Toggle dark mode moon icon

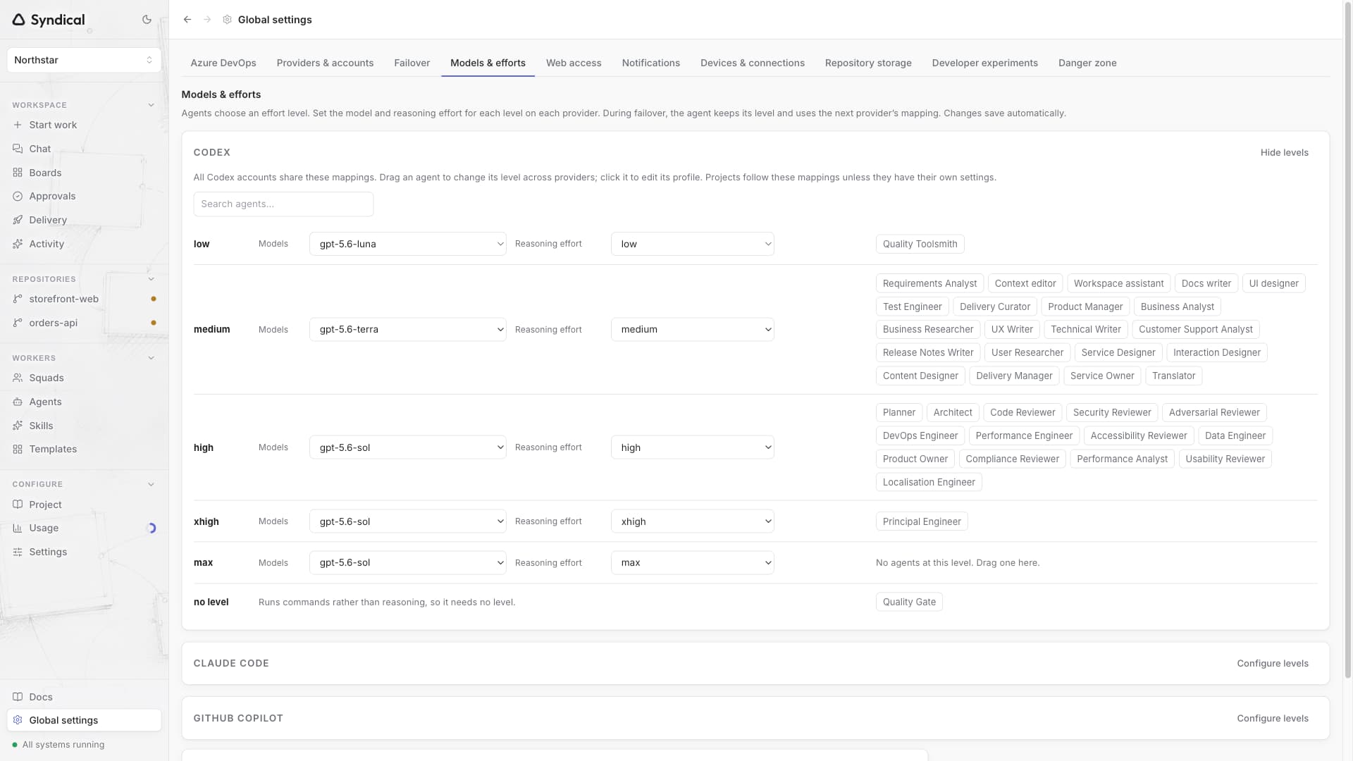(x=147, y=20)
